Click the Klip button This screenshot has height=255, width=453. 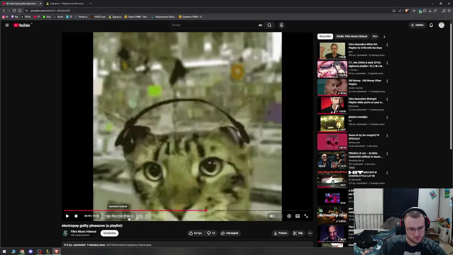(298, 233)
